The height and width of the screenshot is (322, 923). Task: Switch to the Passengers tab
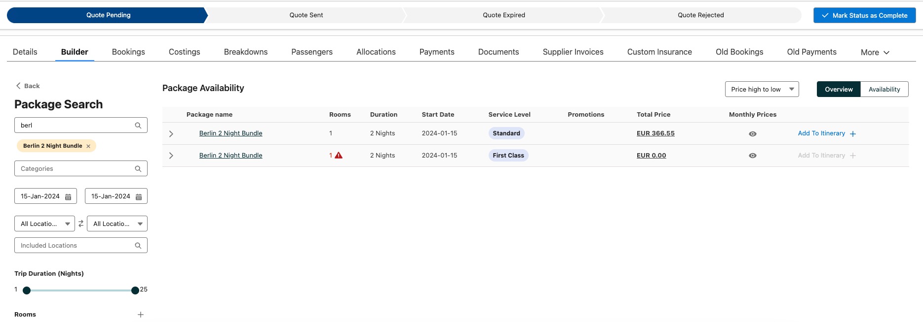coord(311,52)
